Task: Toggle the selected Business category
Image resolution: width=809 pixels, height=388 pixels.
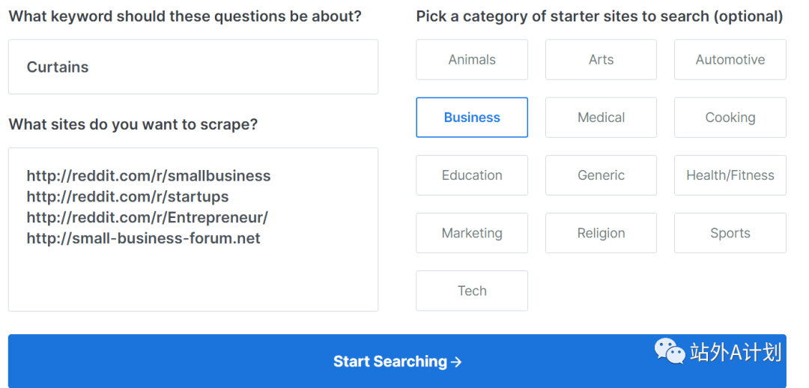Action: point(472,118)
